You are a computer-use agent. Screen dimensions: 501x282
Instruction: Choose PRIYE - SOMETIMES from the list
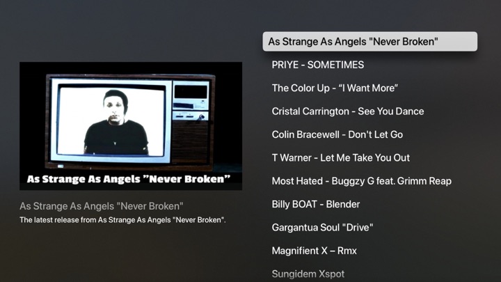coord(317,65)
